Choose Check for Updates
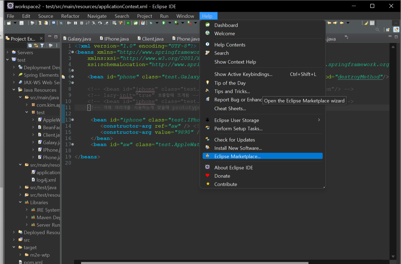Viewport: 401px width, 264px height. pos(263,140)
